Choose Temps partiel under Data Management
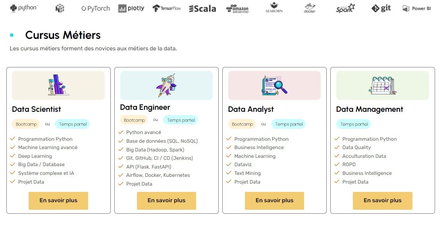The width and height of the screenshot is (441, 226). 354,124
